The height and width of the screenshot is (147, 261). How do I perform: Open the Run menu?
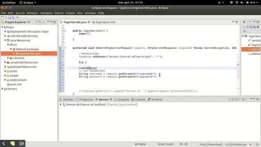(x=80, y=13)
